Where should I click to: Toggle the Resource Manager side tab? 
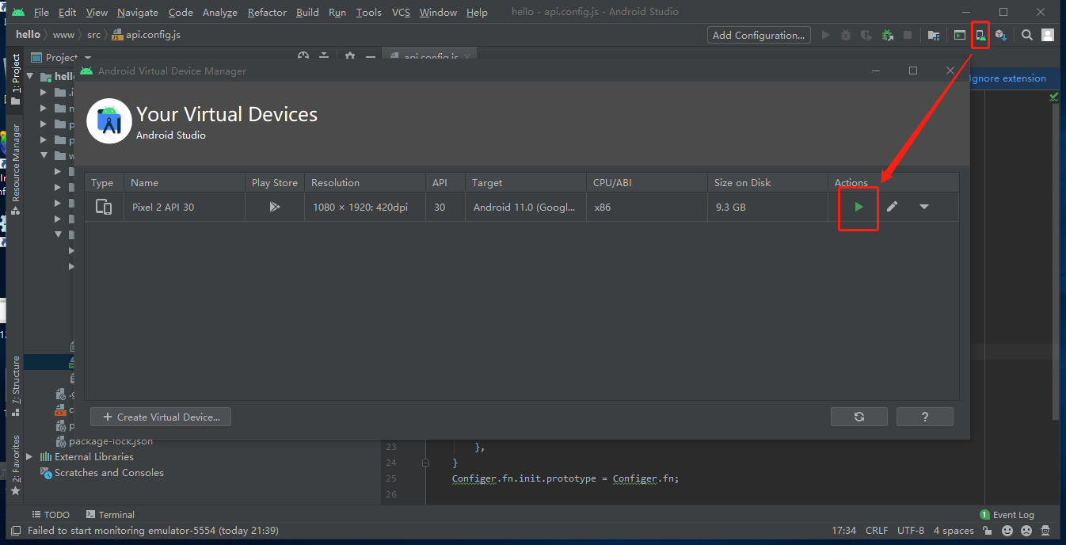[15, 169]
